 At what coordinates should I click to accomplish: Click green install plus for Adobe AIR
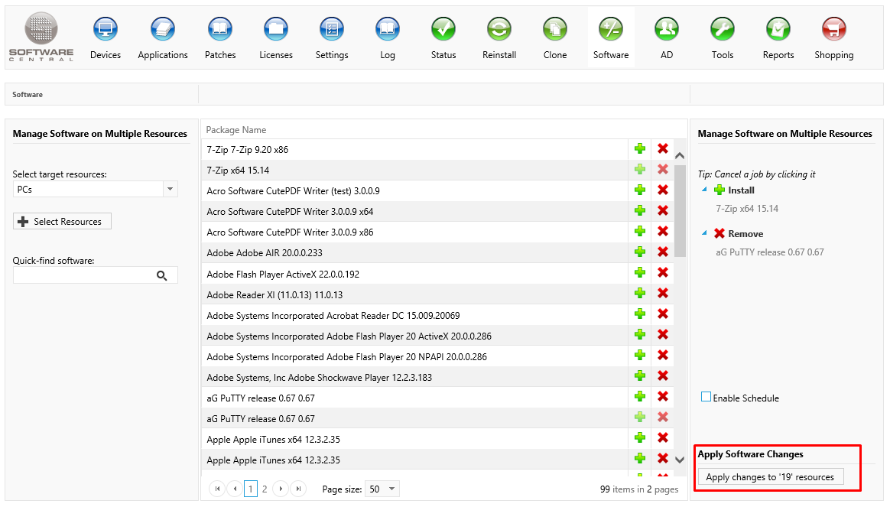coord(640,252)
